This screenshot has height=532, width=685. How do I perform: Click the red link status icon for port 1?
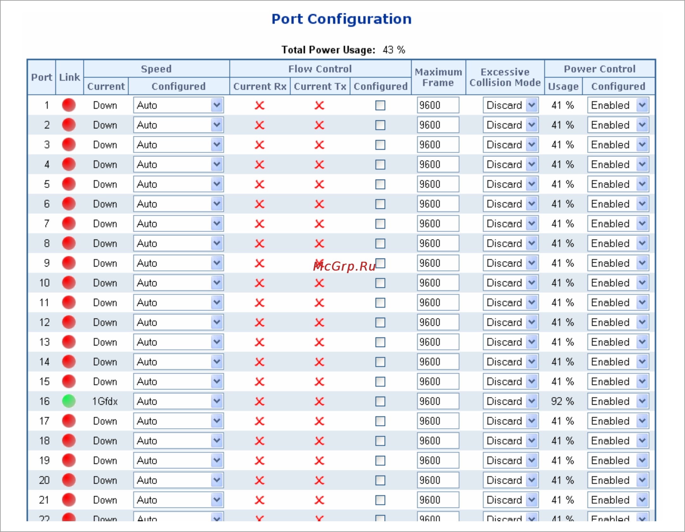tap(69, 105)
